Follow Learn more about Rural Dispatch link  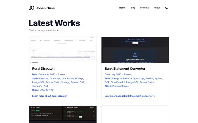pyautogui.click(x=51, y=96)
